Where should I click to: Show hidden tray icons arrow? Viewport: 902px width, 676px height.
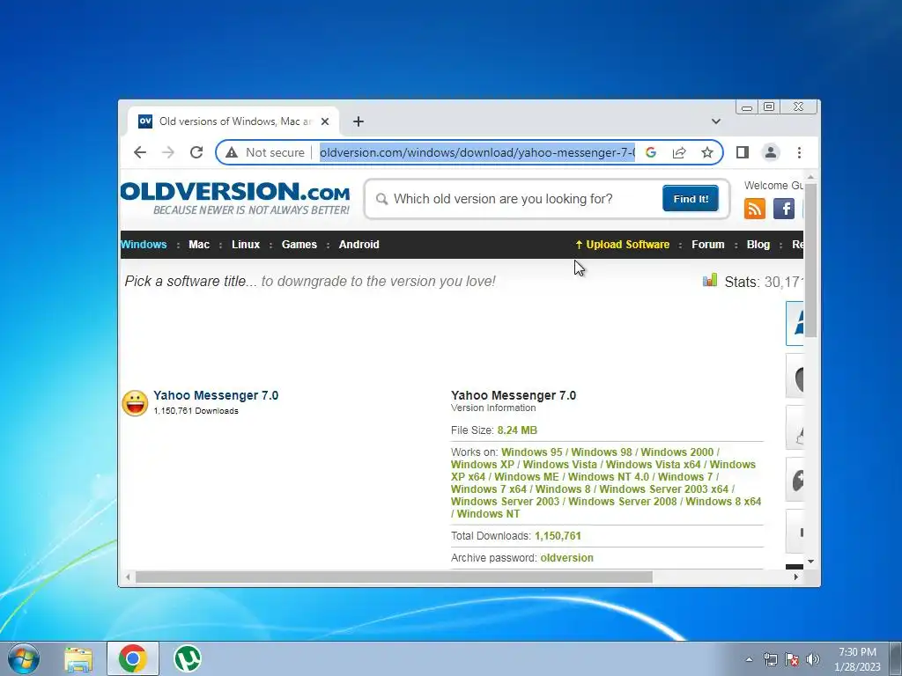pos(749,659)
